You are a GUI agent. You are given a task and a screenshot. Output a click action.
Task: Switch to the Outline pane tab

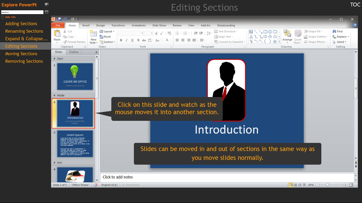click(x=74, y=52)
